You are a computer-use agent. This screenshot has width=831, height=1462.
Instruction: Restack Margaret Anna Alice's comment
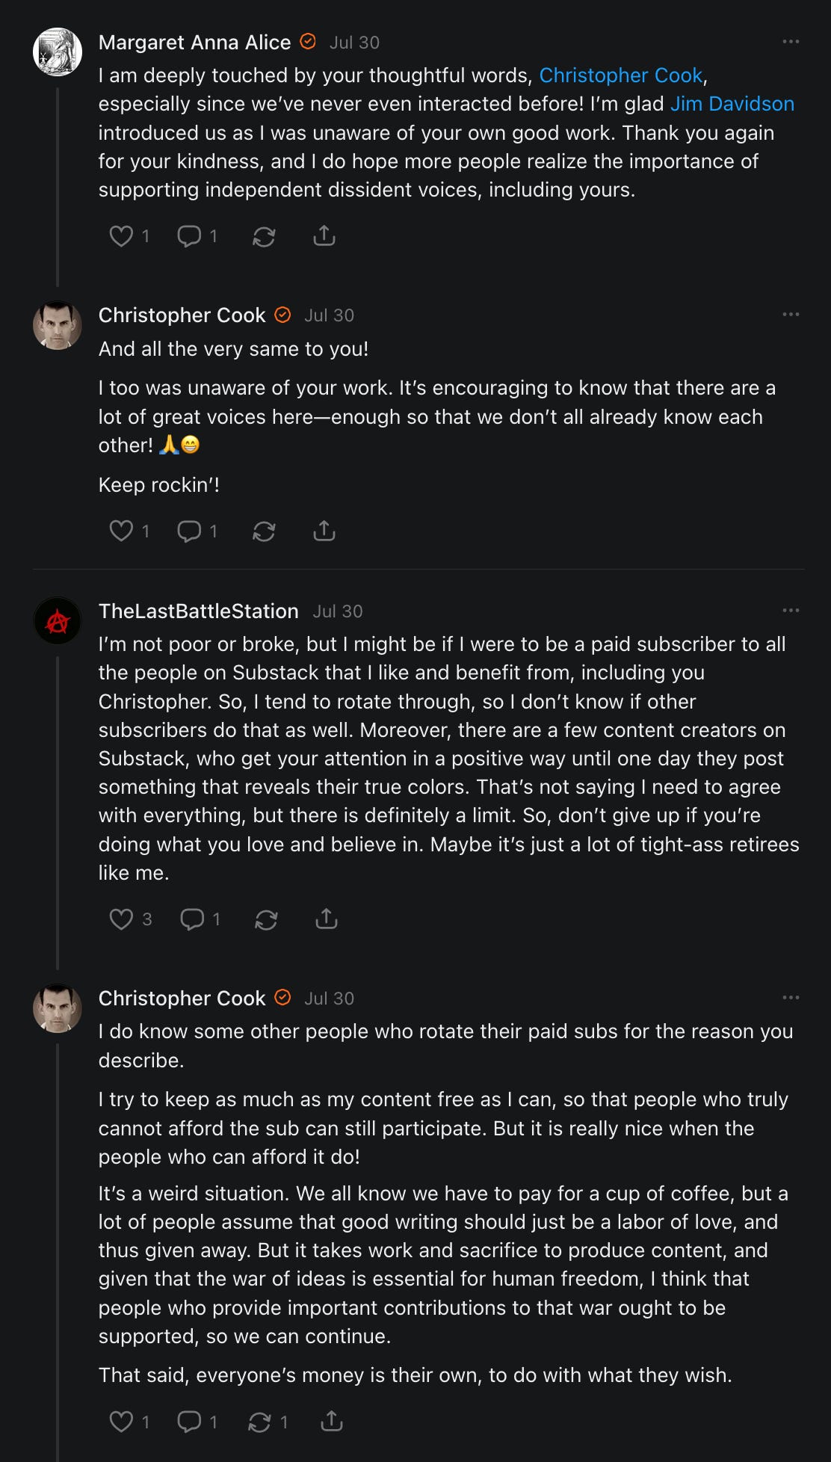264,236
